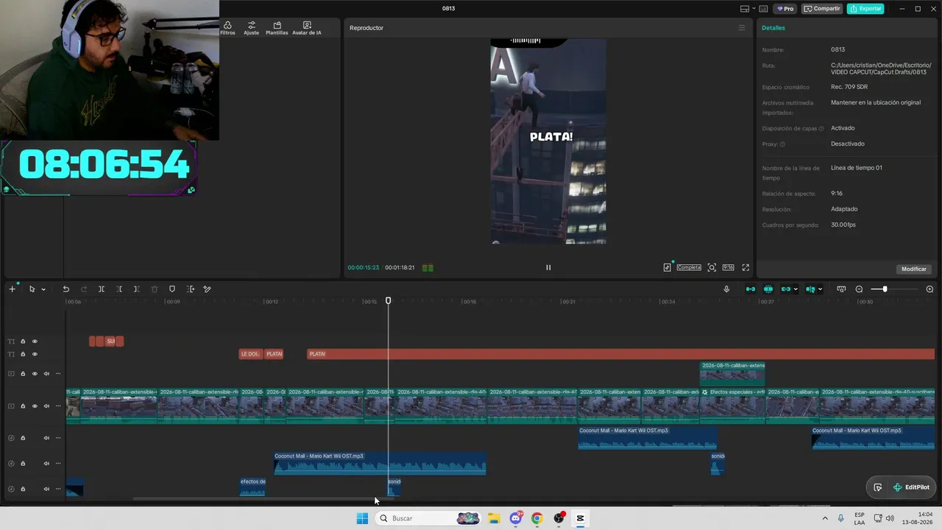Select the Efectos especiales video clip
The image size is (942, 530).
coord(733,406)
